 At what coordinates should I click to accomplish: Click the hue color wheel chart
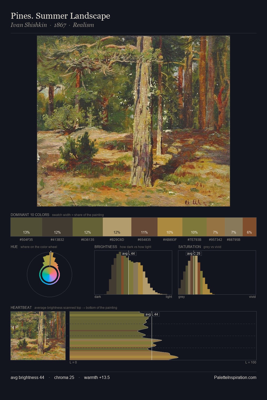point(49,274)
